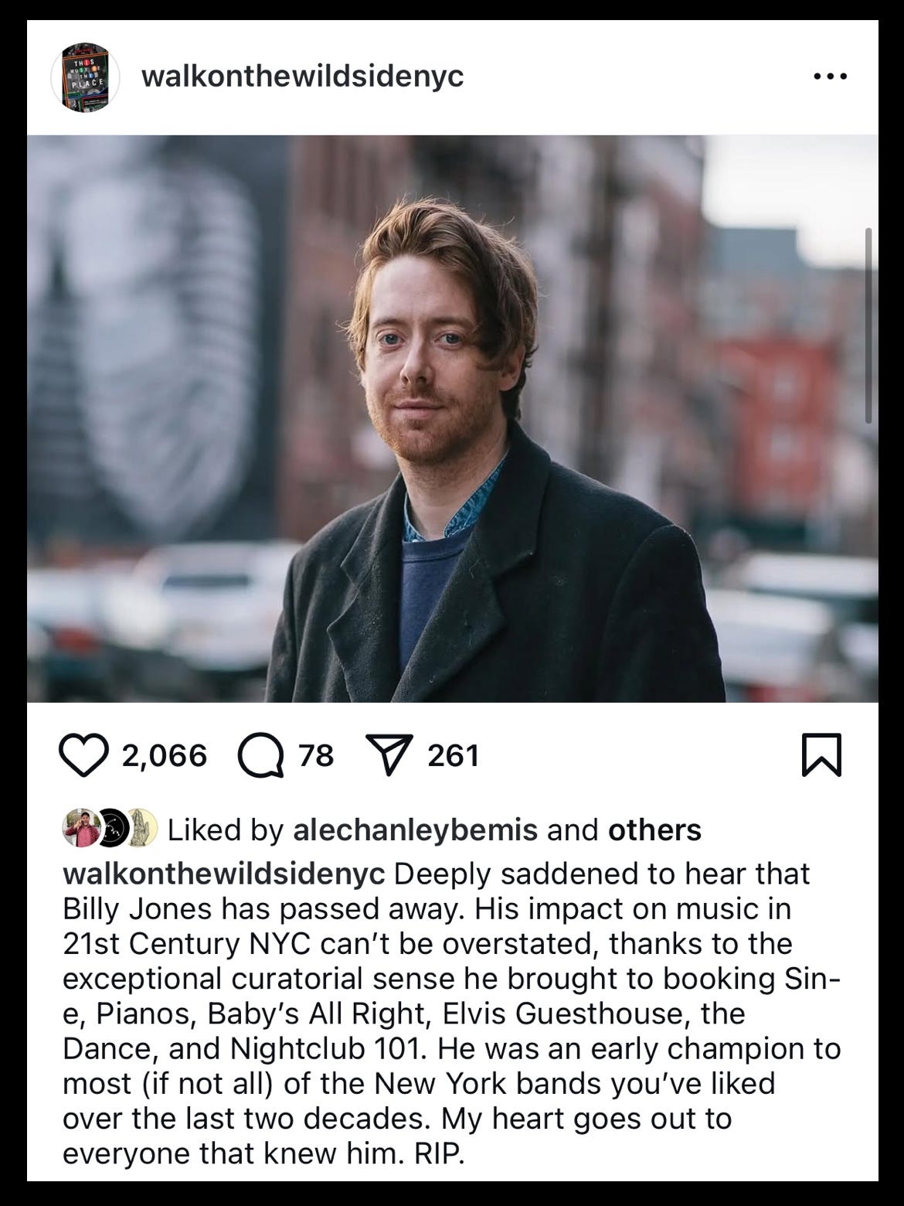The width and height of the screenshot is (904, 1206).
Task: Click the portrait photo of the post
Action: 453,419
